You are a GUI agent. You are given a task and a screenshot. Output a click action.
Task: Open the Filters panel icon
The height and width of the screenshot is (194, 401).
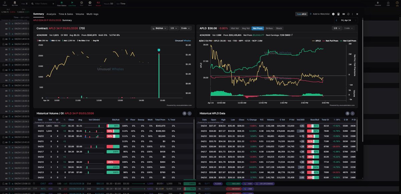tap(5, 4)
